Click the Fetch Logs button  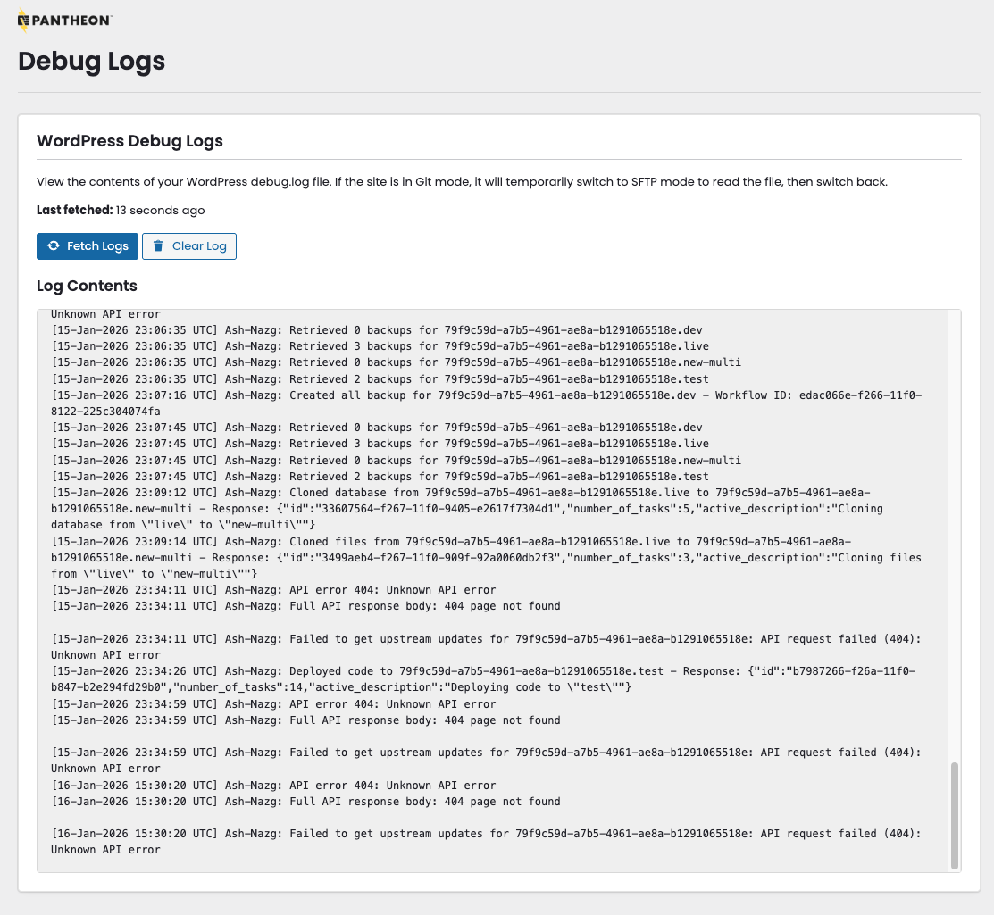[x=87, y=246]
